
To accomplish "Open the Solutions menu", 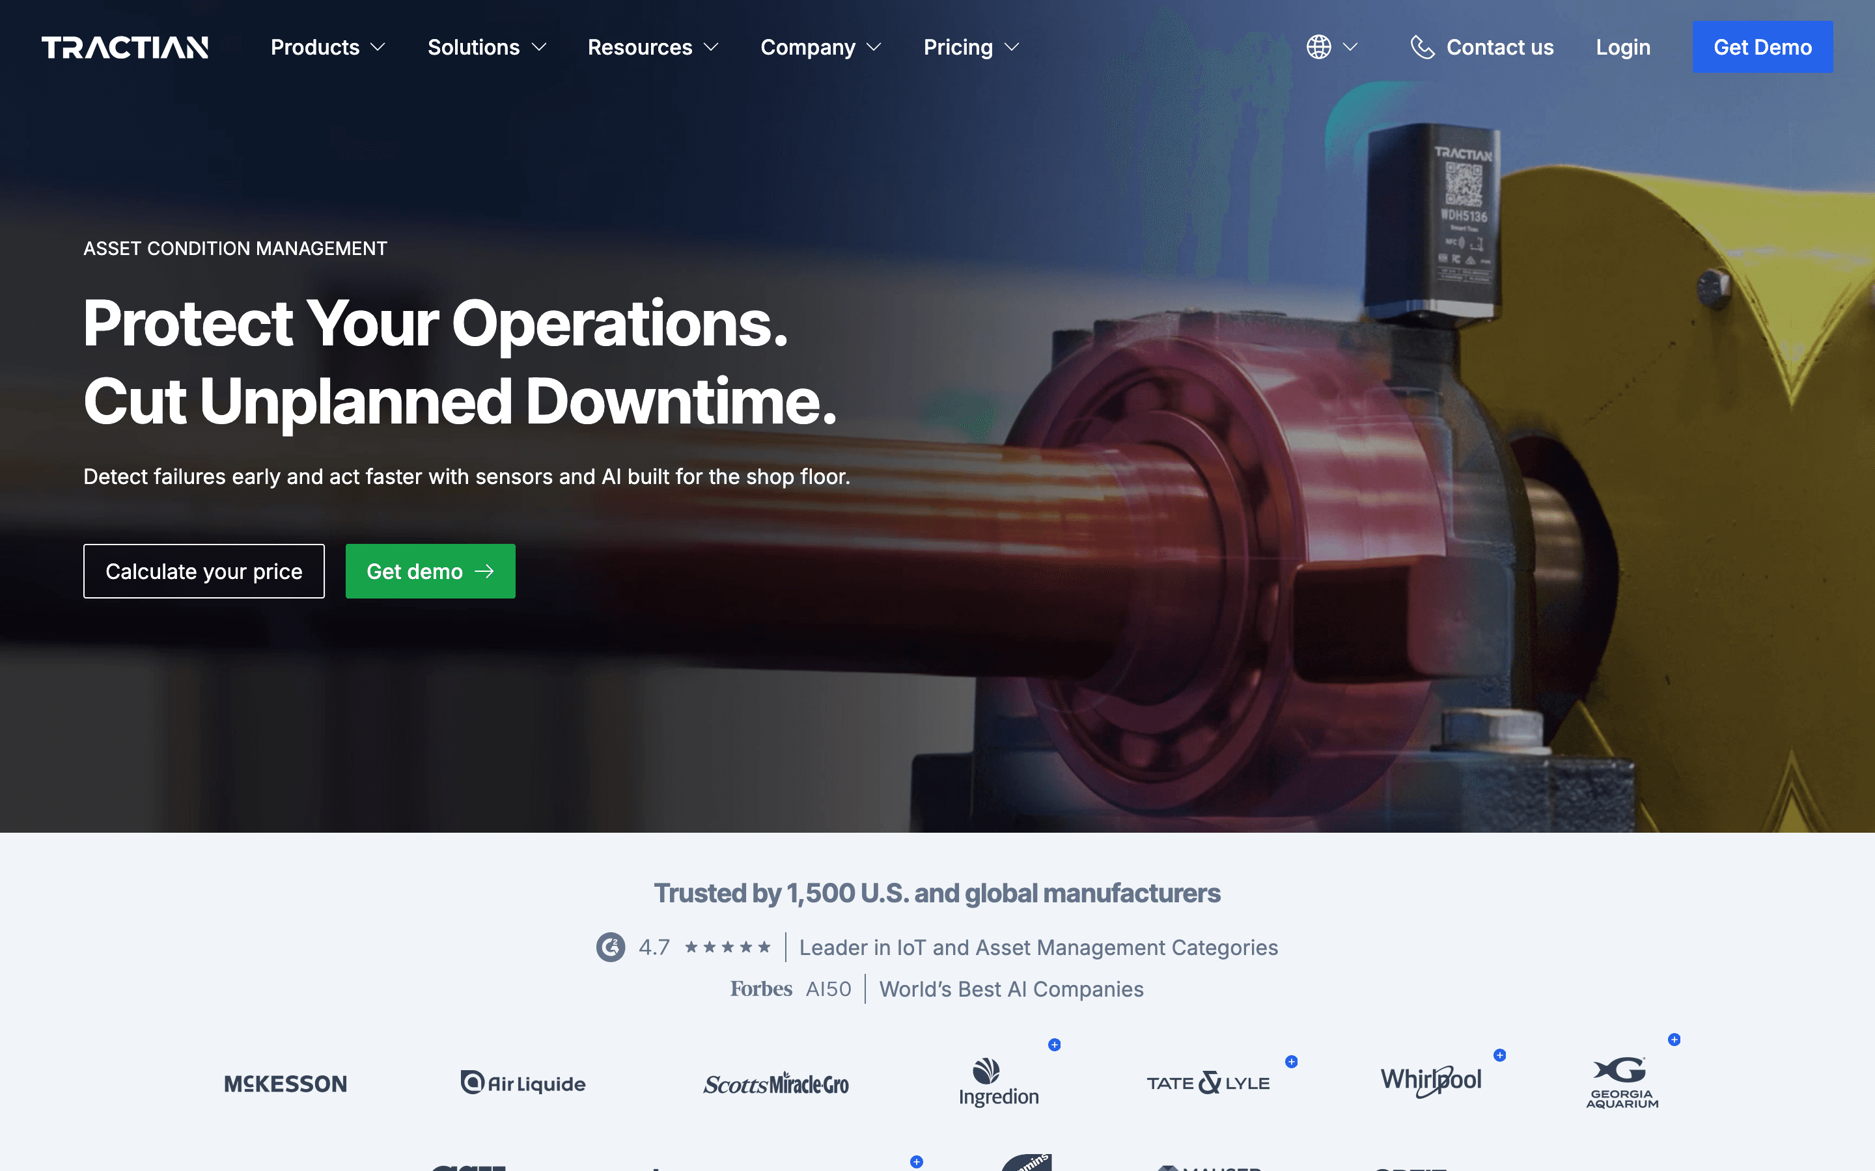I will 488,47.
